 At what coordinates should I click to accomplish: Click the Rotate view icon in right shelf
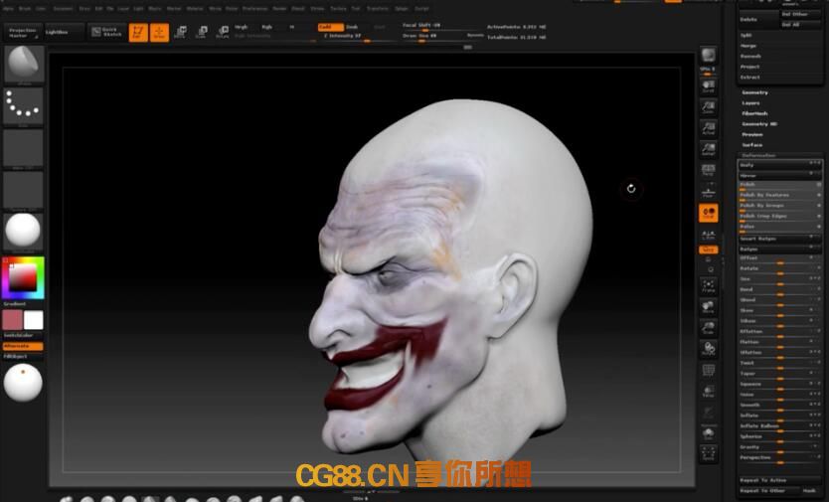[708, 349]
